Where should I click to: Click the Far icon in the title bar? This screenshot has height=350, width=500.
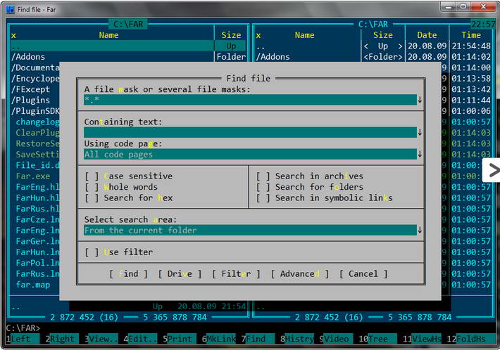pos(10,9)
